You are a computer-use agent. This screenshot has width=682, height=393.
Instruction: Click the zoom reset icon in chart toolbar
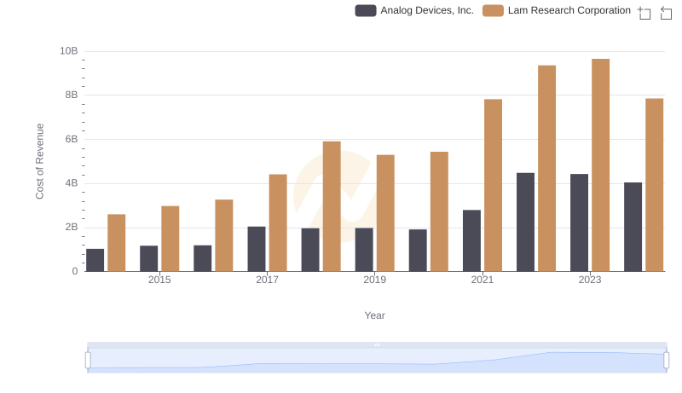pos(666,13)
